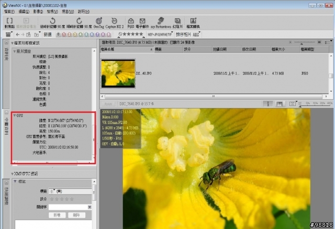
Task: Filter by label number 1 (red)
Action: coord(64,34)
